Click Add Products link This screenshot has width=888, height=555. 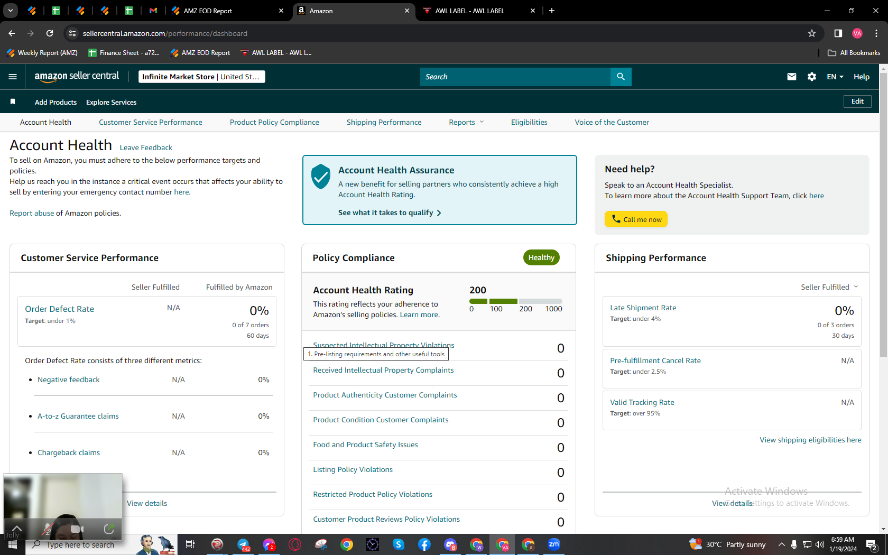tap(55, 102)
